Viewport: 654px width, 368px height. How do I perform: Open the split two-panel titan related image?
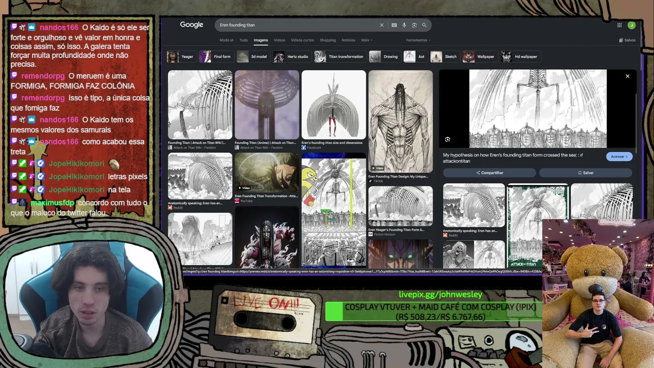pos(474,254)
